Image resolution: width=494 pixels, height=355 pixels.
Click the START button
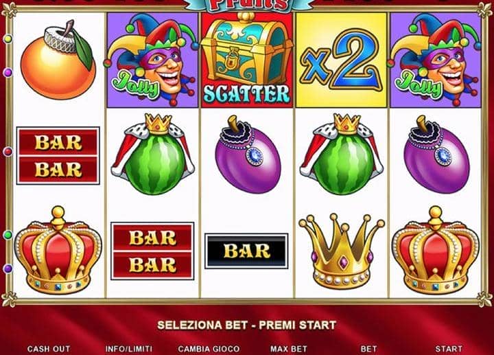(449, 349)
